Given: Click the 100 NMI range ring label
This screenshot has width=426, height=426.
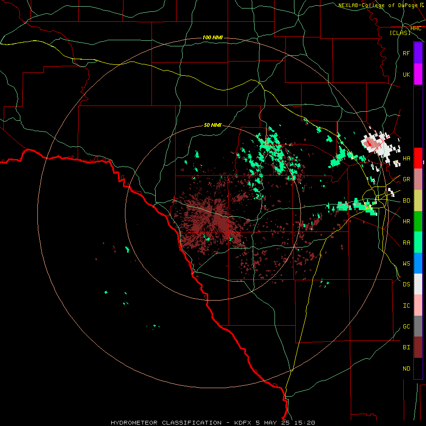Looking at the screenshot, I should pyautogui.click(x=213, y=37).
